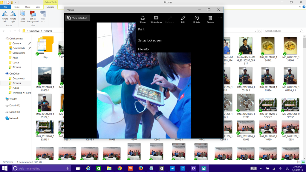Start a slide show in Photos app

(156, 20)
